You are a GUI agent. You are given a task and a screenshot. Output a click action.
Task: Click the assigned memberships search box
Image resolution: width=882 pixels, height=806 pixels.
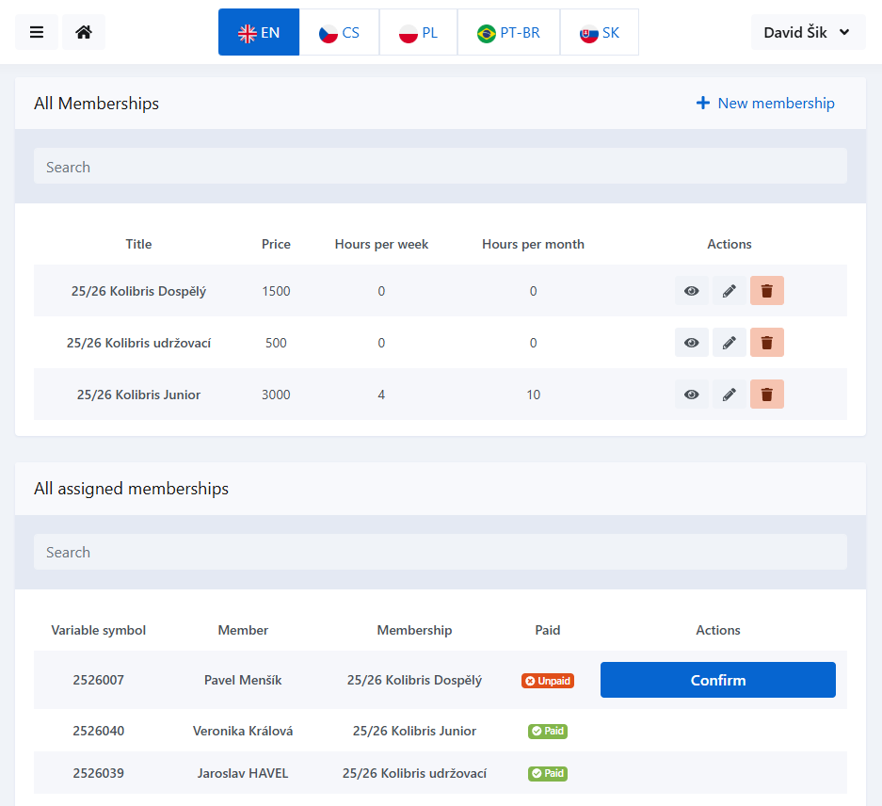(440, 552)
